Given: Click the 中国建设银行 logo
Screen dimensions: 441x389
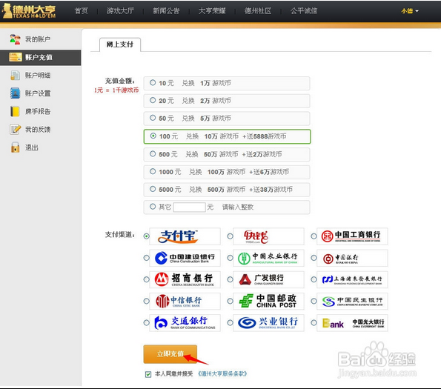Looking at the screenshot, I should [x=185, y=258].
